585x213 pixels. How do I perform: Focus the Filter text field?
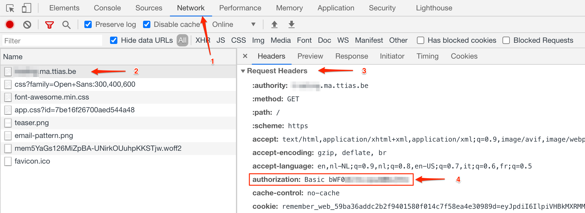[52, 41]
